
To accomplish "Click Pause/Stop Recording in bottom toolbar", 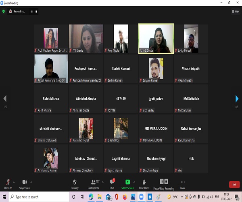I will click(x=164, y=184).
